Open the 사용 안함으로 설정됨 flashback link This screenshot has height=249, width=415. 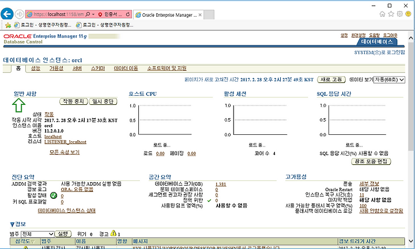[381, 211]
